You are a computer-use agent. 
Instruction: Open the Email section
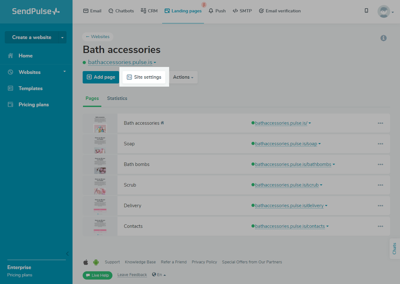[x=92, y=11]
